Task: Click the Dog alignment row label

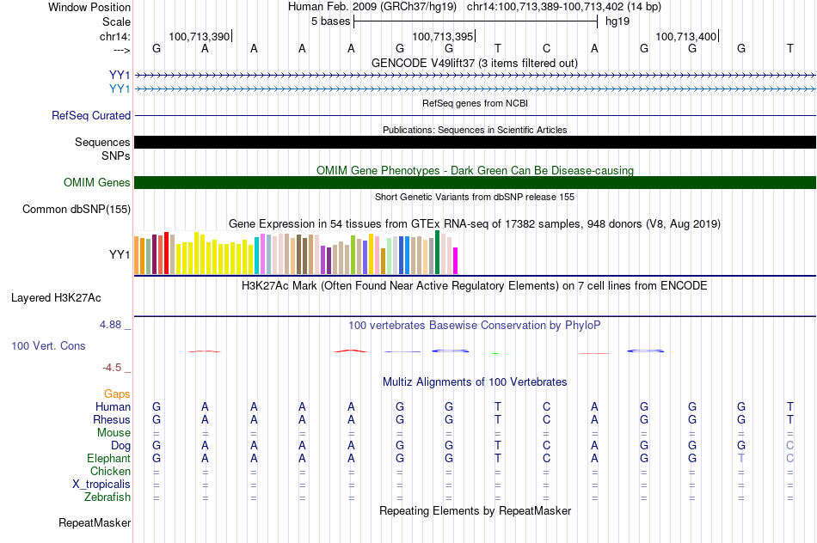Action: coord(120,446)
